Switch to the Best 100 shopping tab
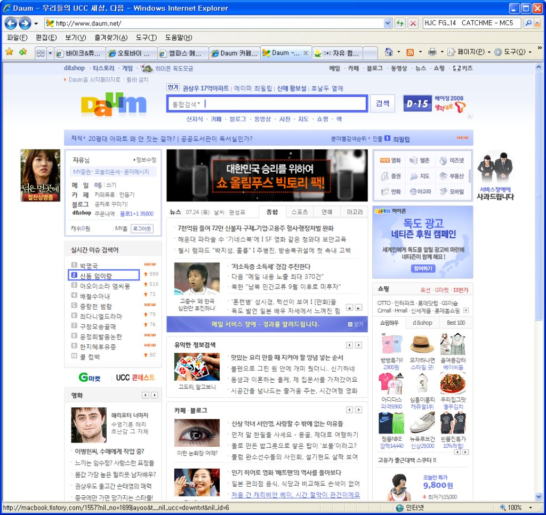The width and height of the screenshot is (546, 515). (456, 323)
